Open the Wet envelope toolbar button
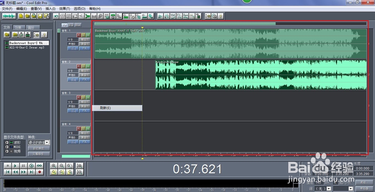This screenshot has width=375, height=192. coord(173,16)
